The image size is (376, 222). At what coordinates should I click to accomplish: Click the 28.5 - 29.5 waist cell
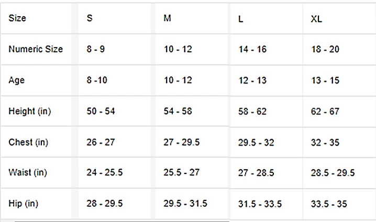click(333, 173)
